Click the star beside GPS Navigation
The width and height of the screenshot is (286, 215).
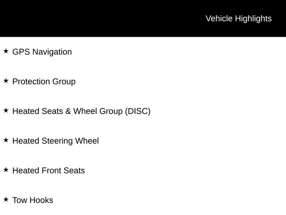(6, 52)
